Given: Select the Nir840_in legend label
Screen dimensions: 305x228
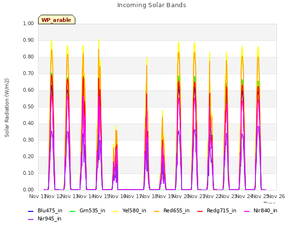Looking at the screenshot, I should (265, 211).
